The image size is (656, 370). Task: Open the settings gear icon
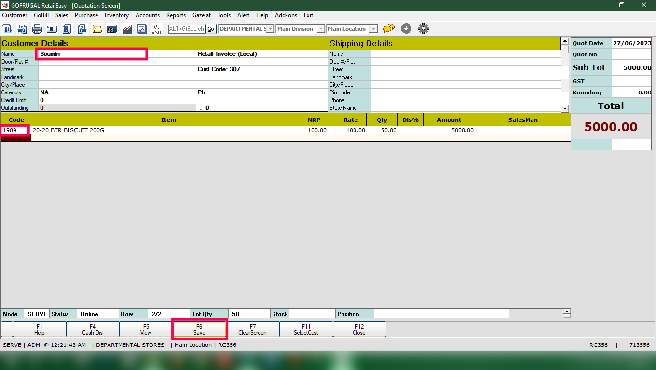424,29
